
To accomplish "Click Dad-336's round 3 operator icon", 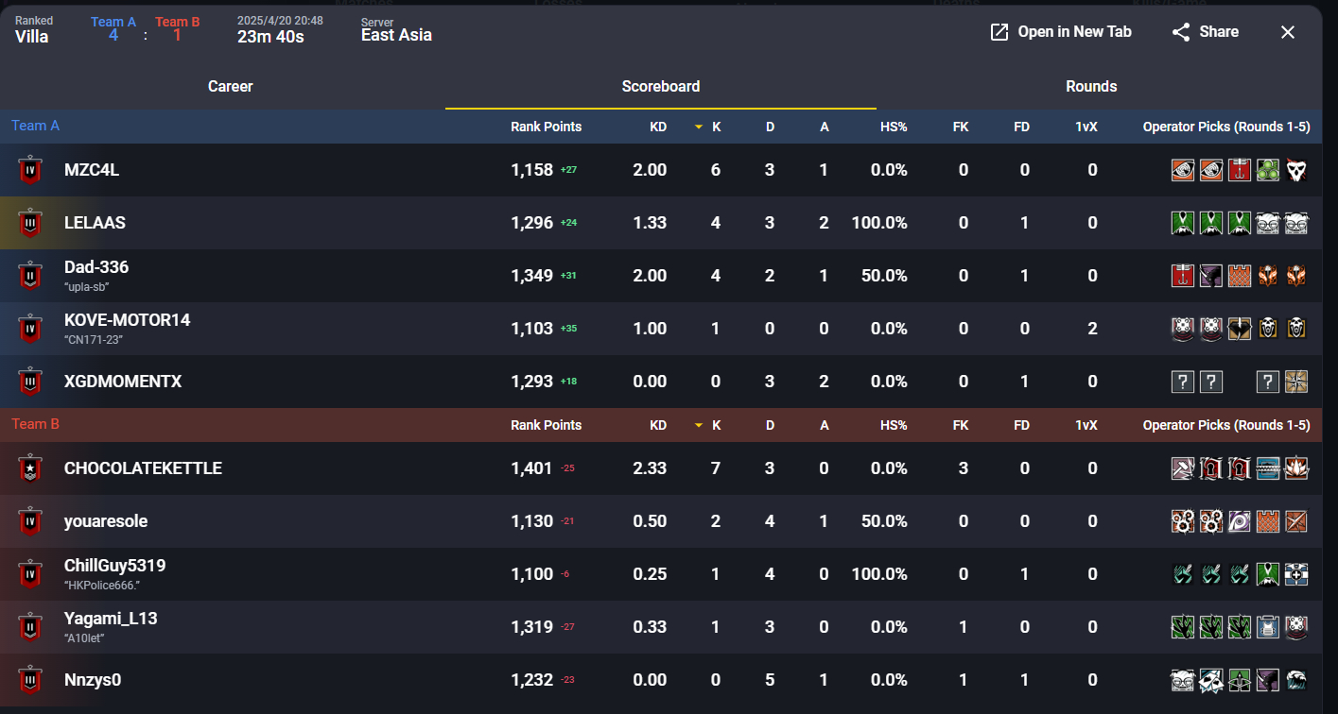I will click(x=1240, y=276).
